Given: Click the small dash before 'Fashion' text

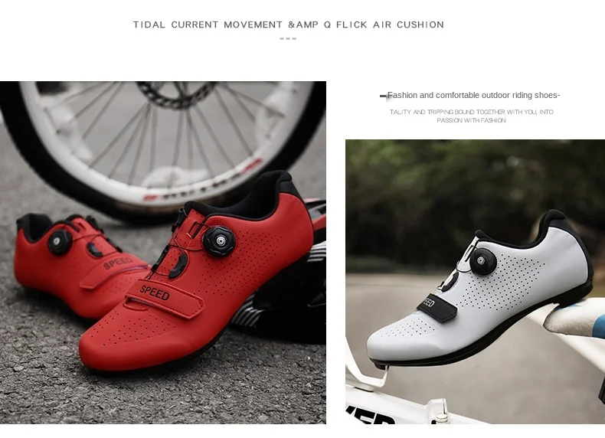Looking at the screenshot, I should pos(383,96).
